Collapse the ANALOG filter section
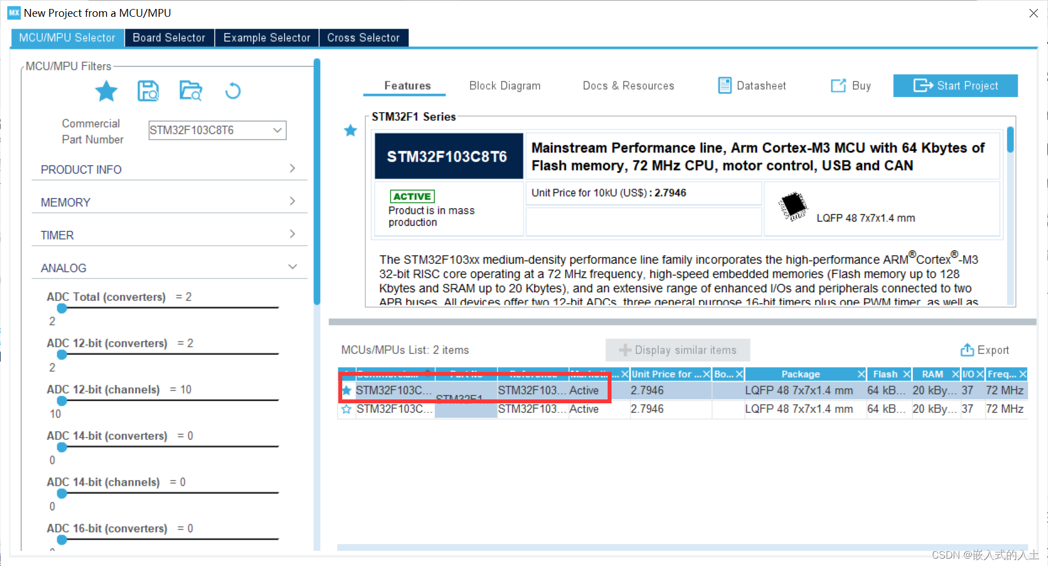This screenshot has height=566, width=1048. (x=169, y=268)
